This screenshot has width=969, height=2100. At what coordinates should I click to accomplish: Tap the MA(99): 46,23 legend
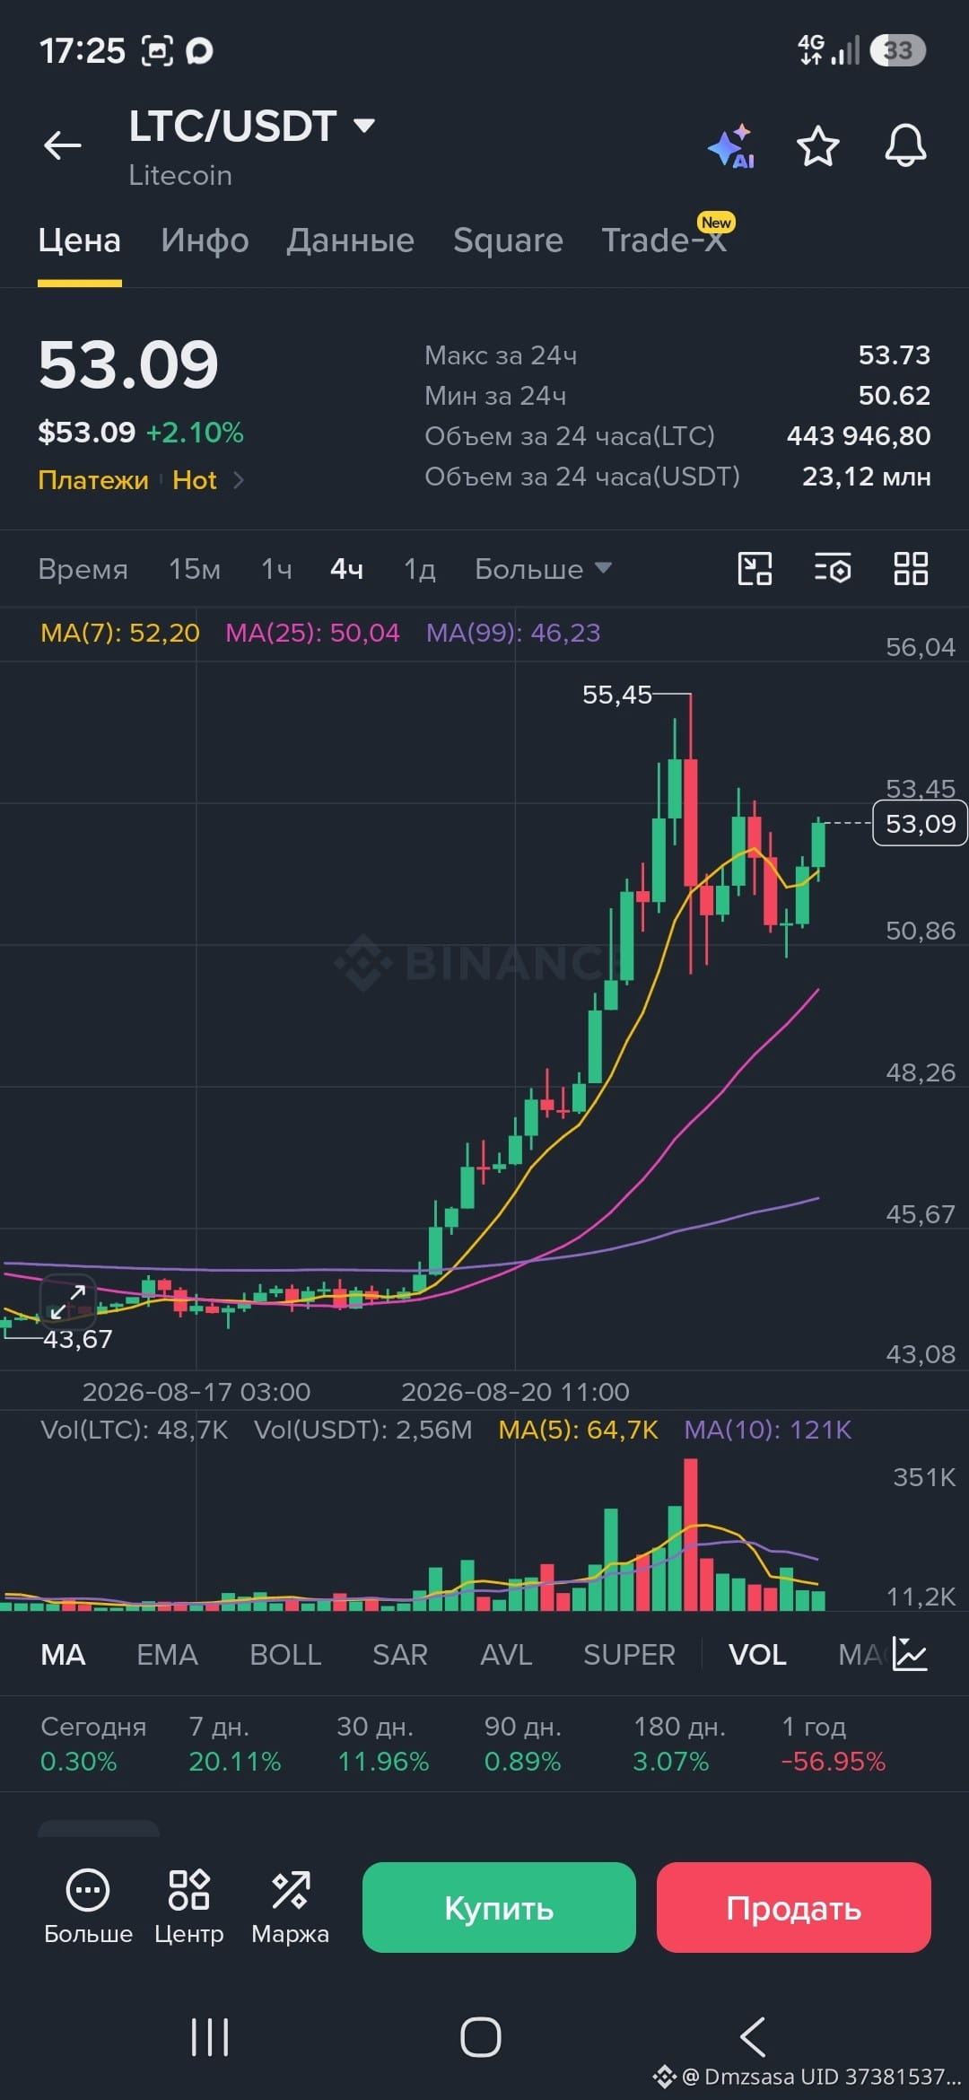click(513, 633)
